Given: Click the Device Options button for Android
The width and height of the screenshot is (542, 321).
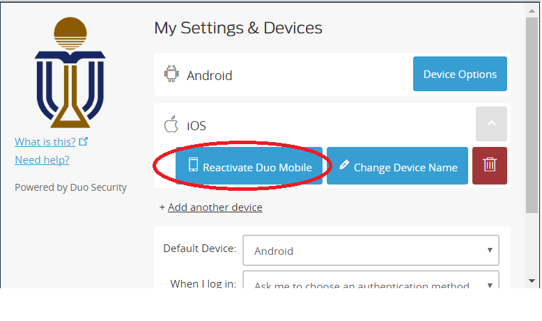Looking at the screenshot, I should coord(460,74).
